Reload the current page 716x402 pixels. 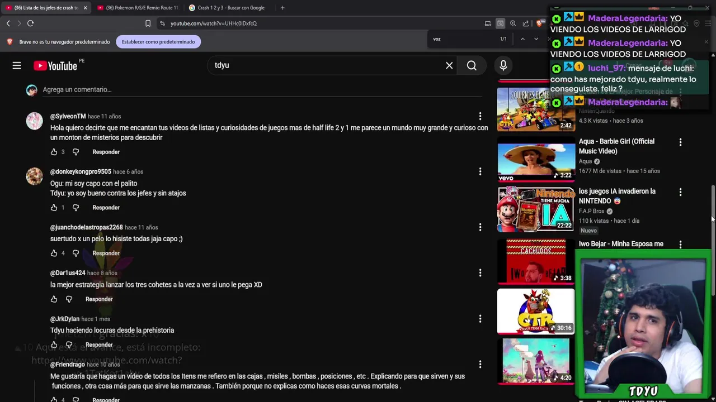pyautogui.click(x=30, y=23)
